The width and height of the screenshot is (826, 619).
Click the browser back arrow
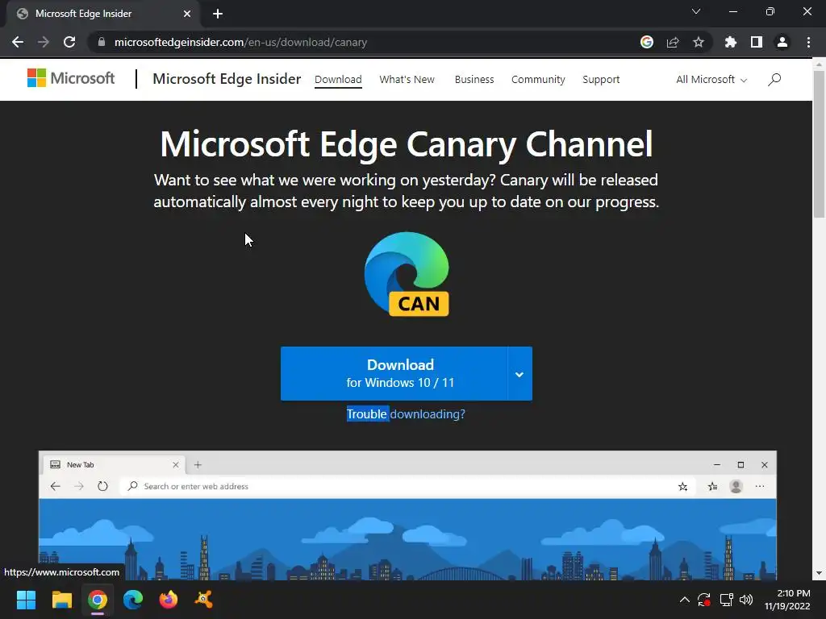(x=18, y=42)
